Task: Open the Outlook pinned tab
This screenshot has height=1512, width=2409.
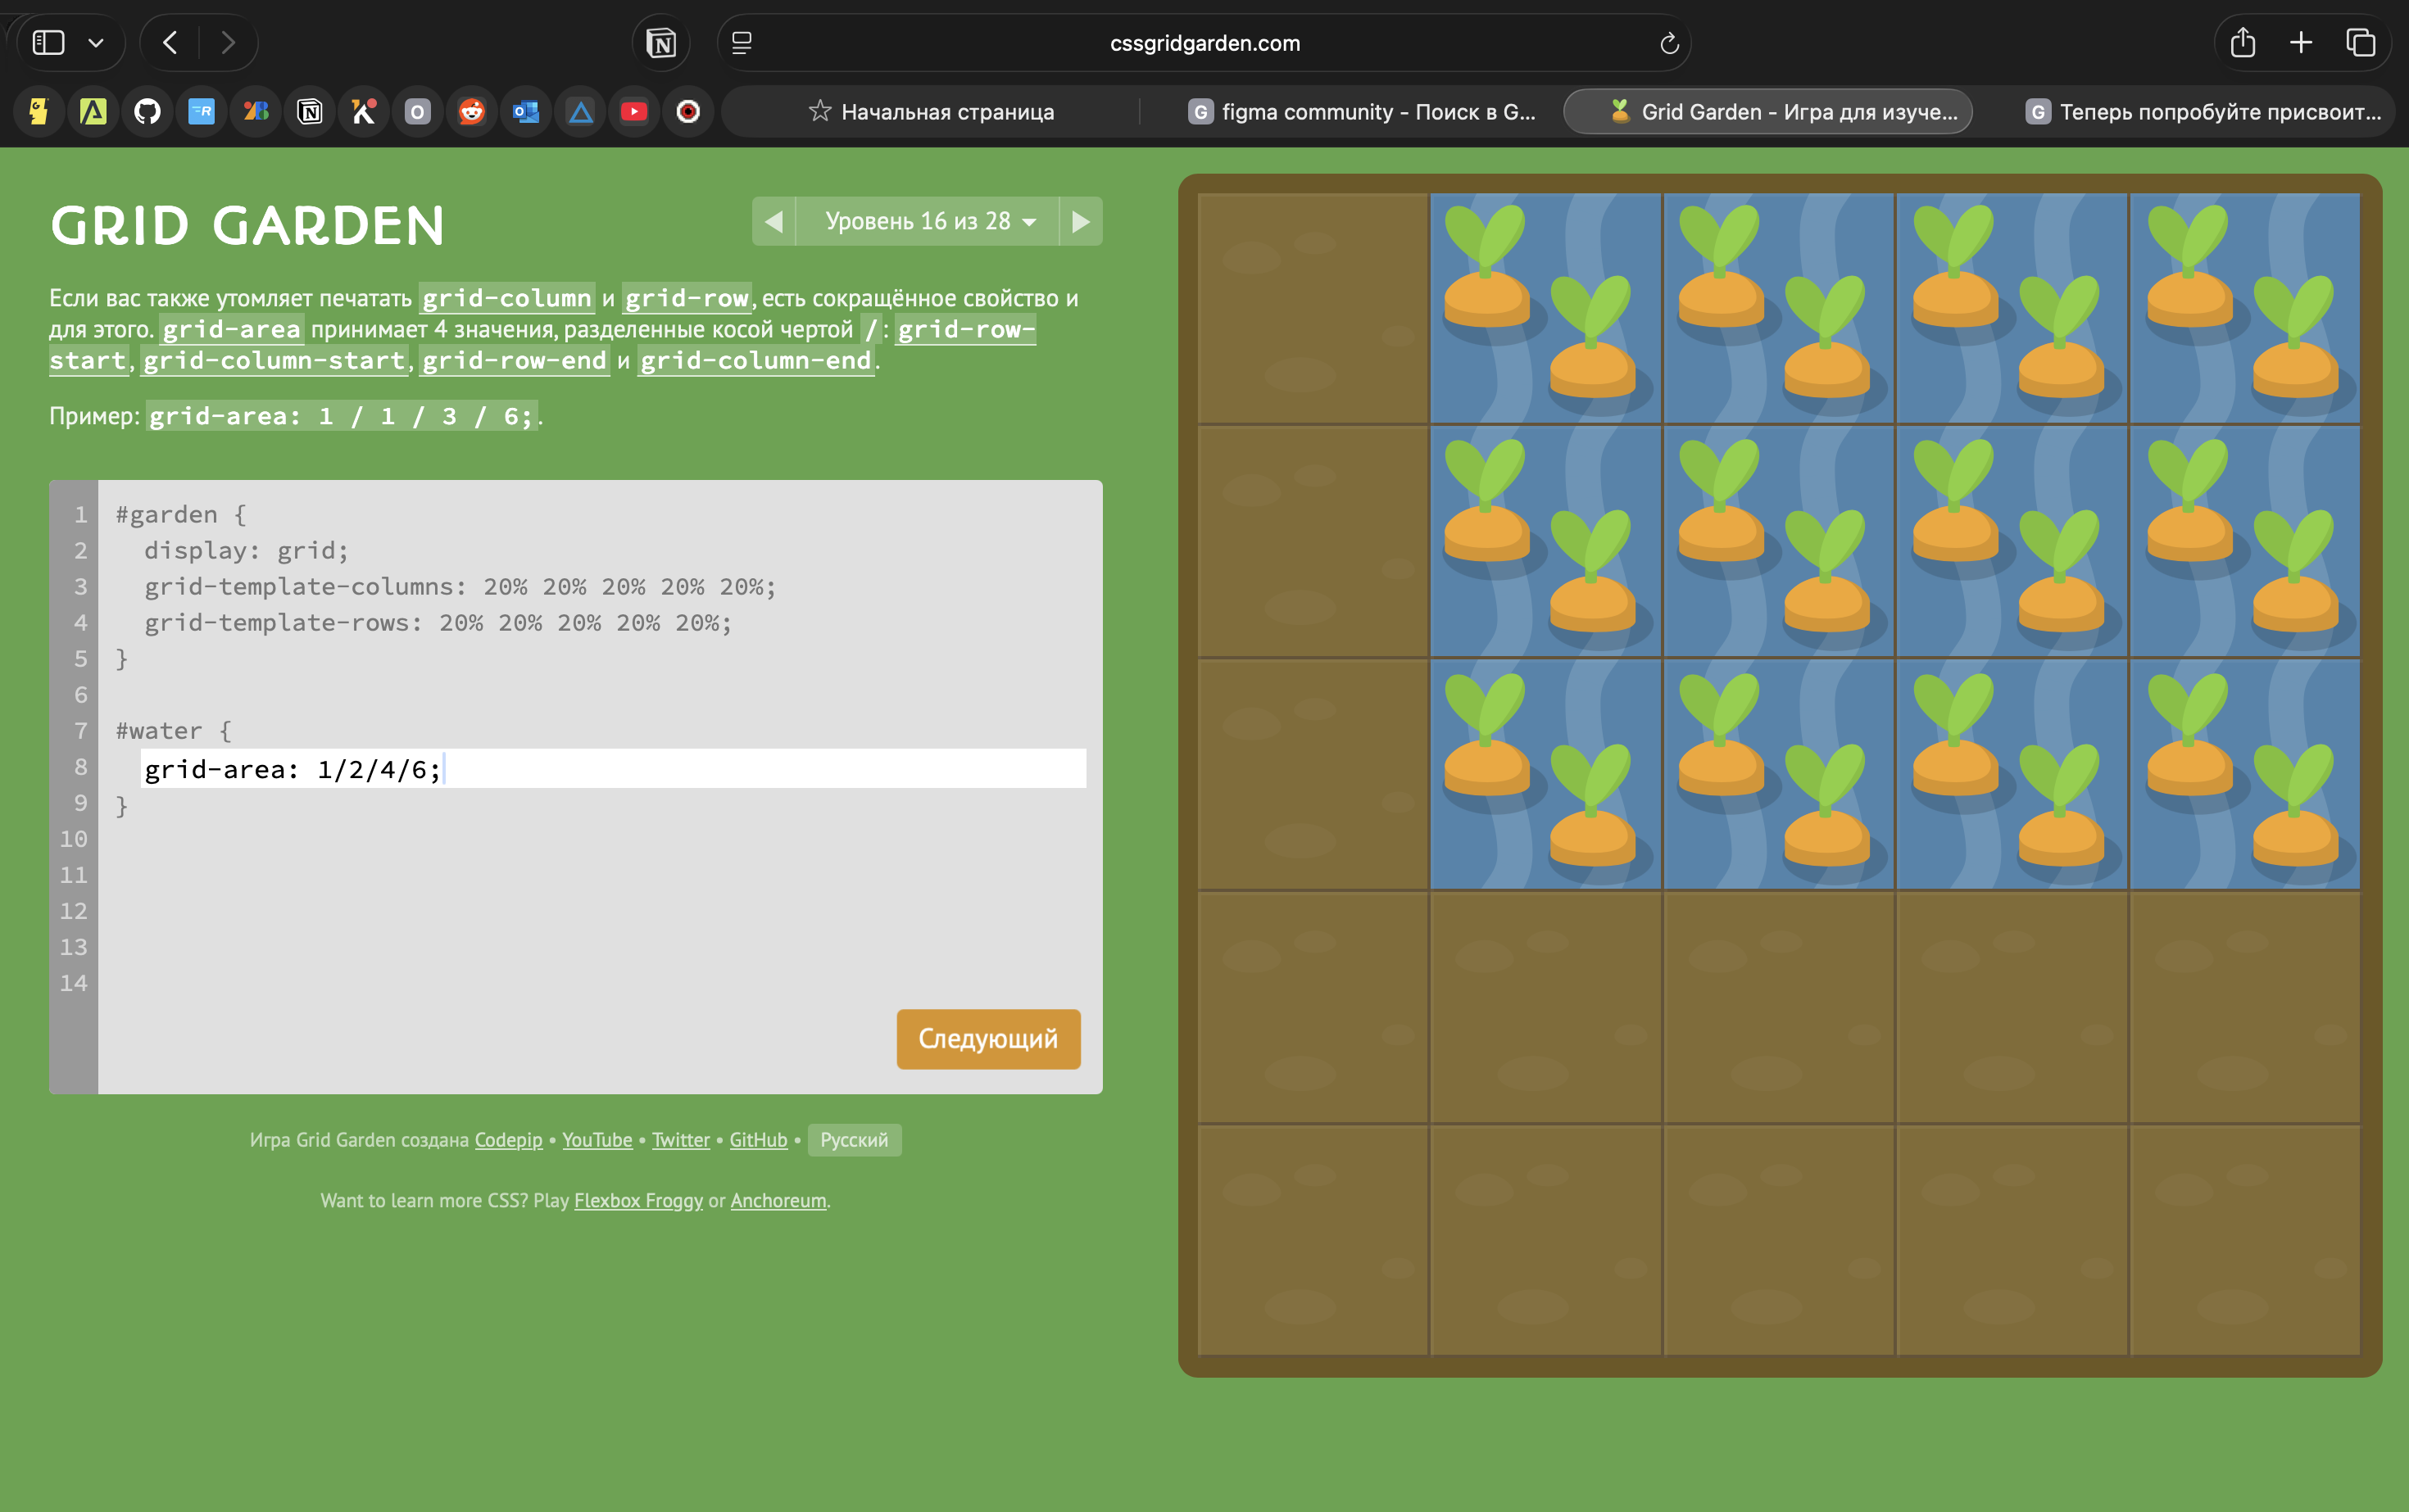Action: [x=525, y=111]
